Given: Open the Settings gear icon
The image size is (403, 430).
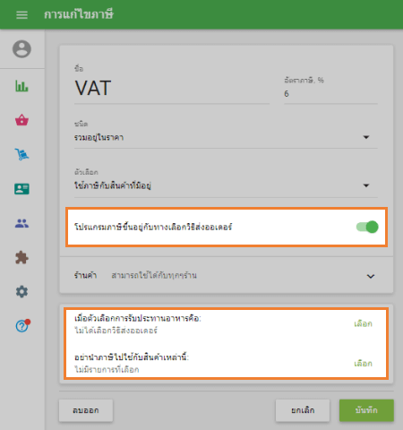Looking at the screenshot, I should [21, 291].
